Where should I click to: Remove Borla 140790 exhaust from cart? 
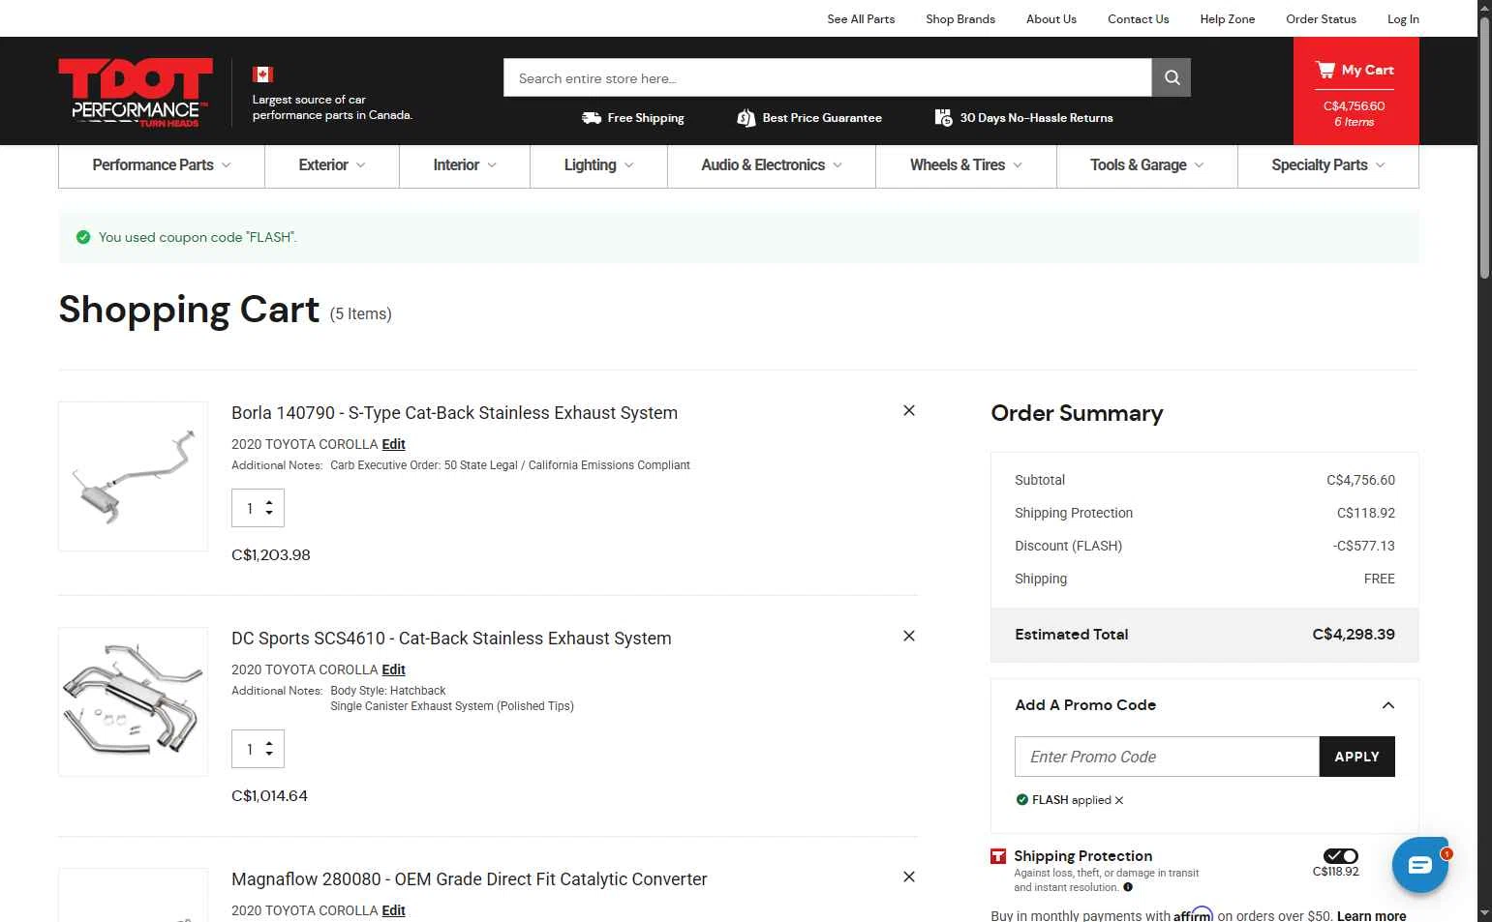pos(909,410)
